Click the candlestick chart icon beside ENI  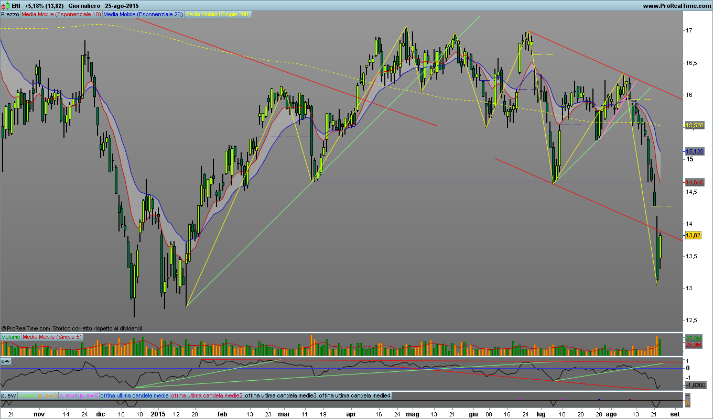pyautogui.click(x=5, y=6)
